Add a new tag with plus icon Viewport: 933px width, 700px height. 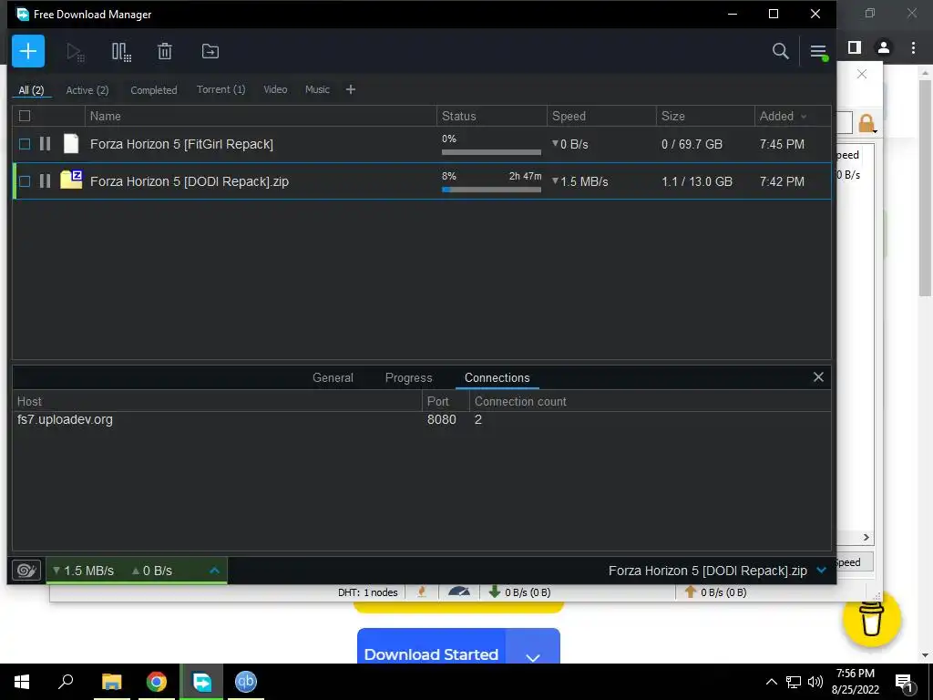351,89
